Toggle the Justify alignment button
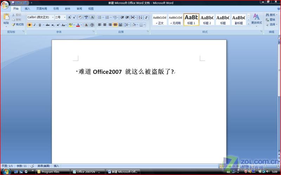Image resolution: width=281 pixels, height=175 pixels. point(115,24)
